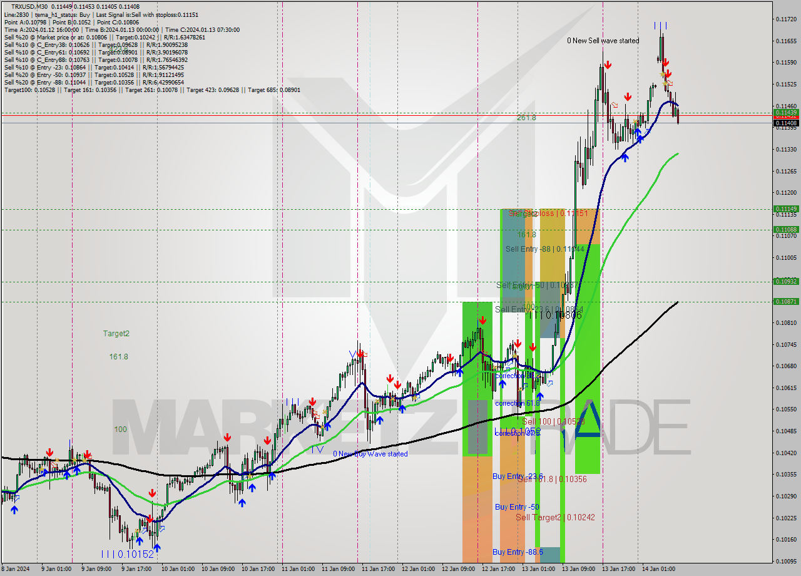Click the 'Sell %10 @ C_Entry38' info line

pos(96,44)
